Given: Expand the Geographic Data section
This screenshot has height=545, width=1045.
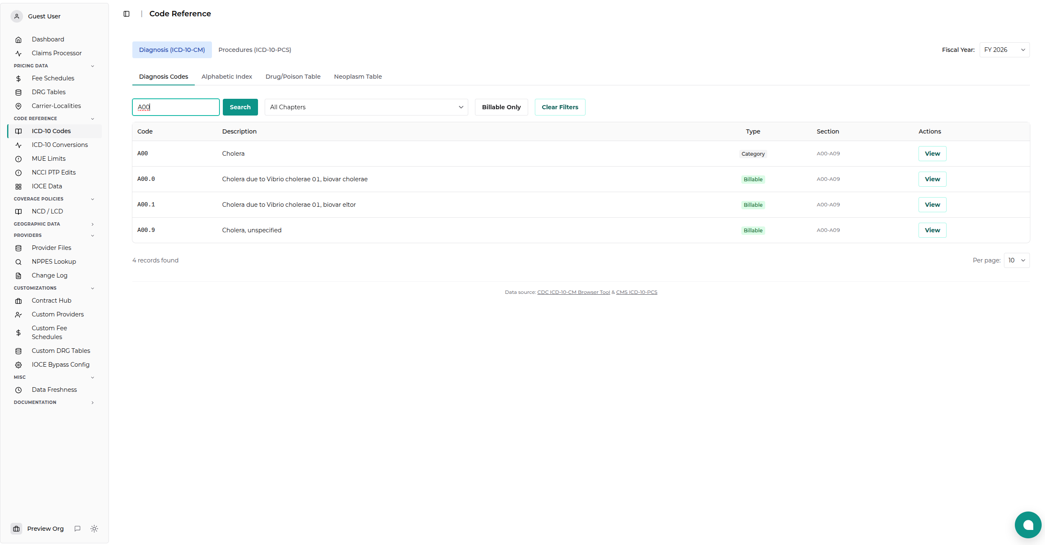Looking at the screenshot, I should click(54, 224).
